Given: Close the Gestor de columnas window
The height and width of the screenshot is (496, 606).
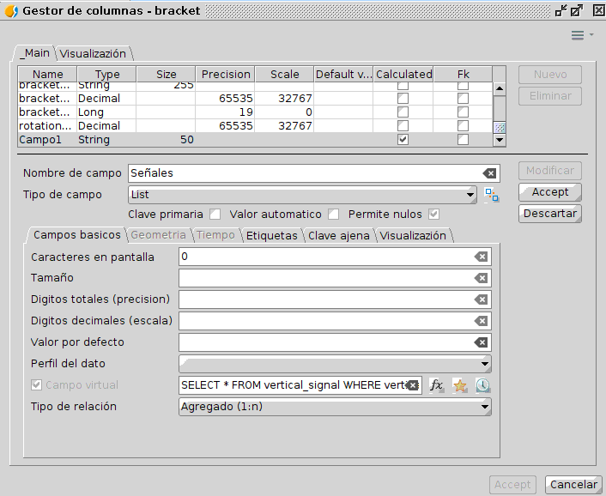Looking at the screenshot, I should (598, 11).
